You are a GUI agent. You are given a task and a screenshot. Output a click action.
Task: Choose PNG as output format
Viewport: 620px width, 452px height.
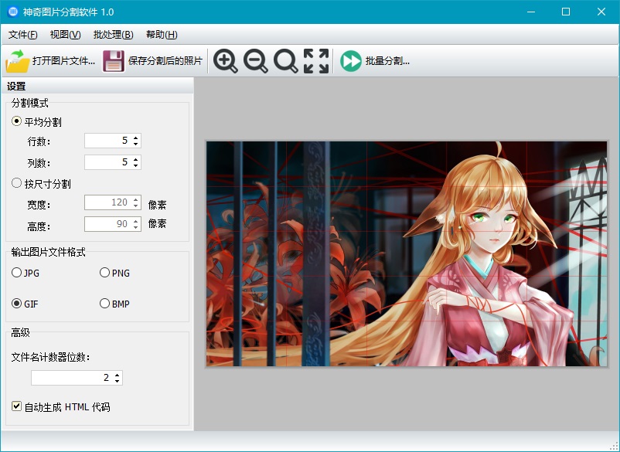104,273
